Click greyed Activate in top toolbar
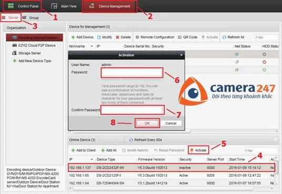This screenshot has height=194, width=282. (209, 37)
